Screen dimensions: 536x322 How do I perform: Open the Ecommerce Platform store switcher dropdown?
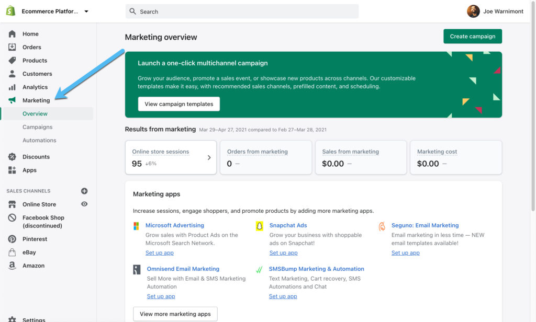54,11
